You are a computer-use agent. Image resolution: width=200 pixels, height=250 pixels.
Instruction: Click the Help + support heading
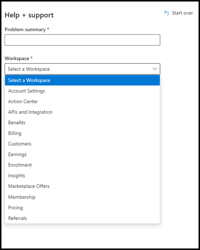click(29, 15)
